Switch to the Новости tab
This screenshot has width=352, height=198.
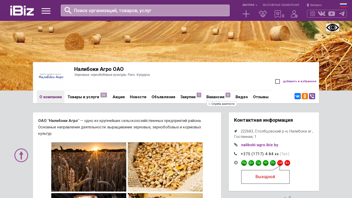138,97
